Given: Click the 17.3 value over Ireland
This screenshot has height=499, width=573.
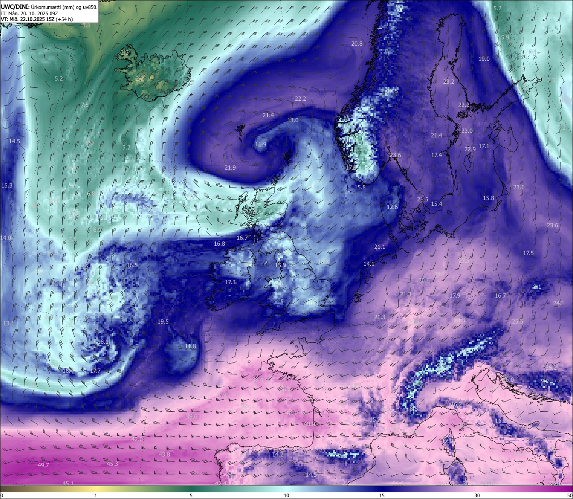Looking at the screenshot, I should coord(230,282).
